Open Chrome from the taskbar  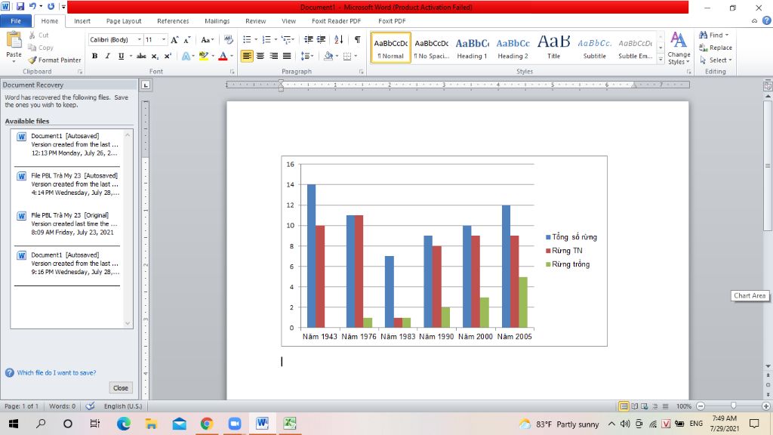coord(207,424)
